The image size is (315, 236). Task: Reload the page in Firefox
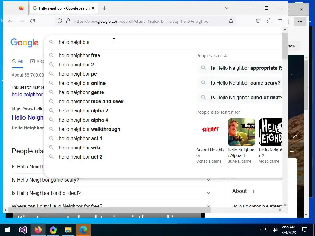tap(33, 21)
